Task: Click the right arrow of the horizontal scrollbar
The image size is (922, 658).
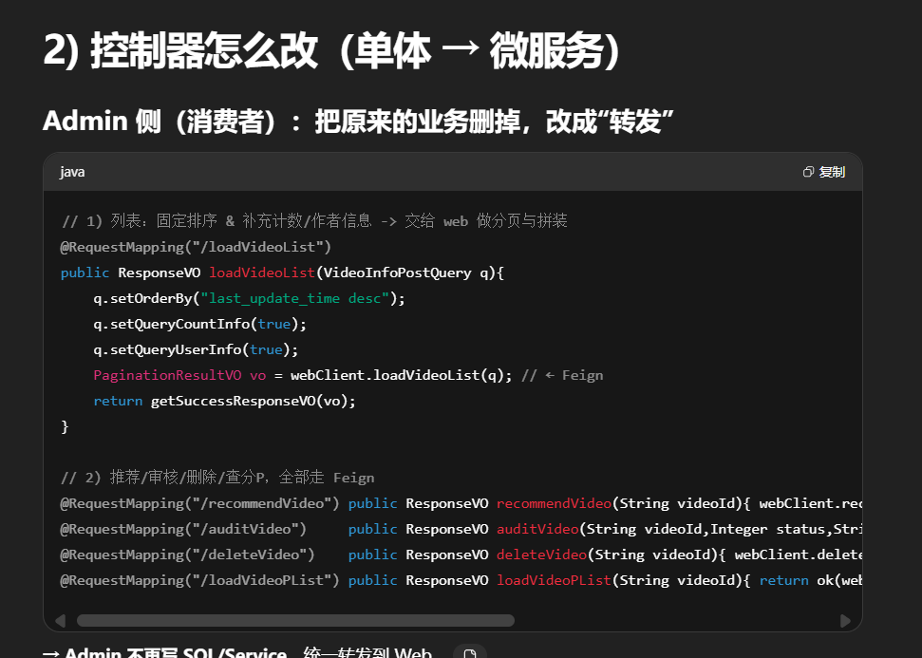Action: [845, 621]
